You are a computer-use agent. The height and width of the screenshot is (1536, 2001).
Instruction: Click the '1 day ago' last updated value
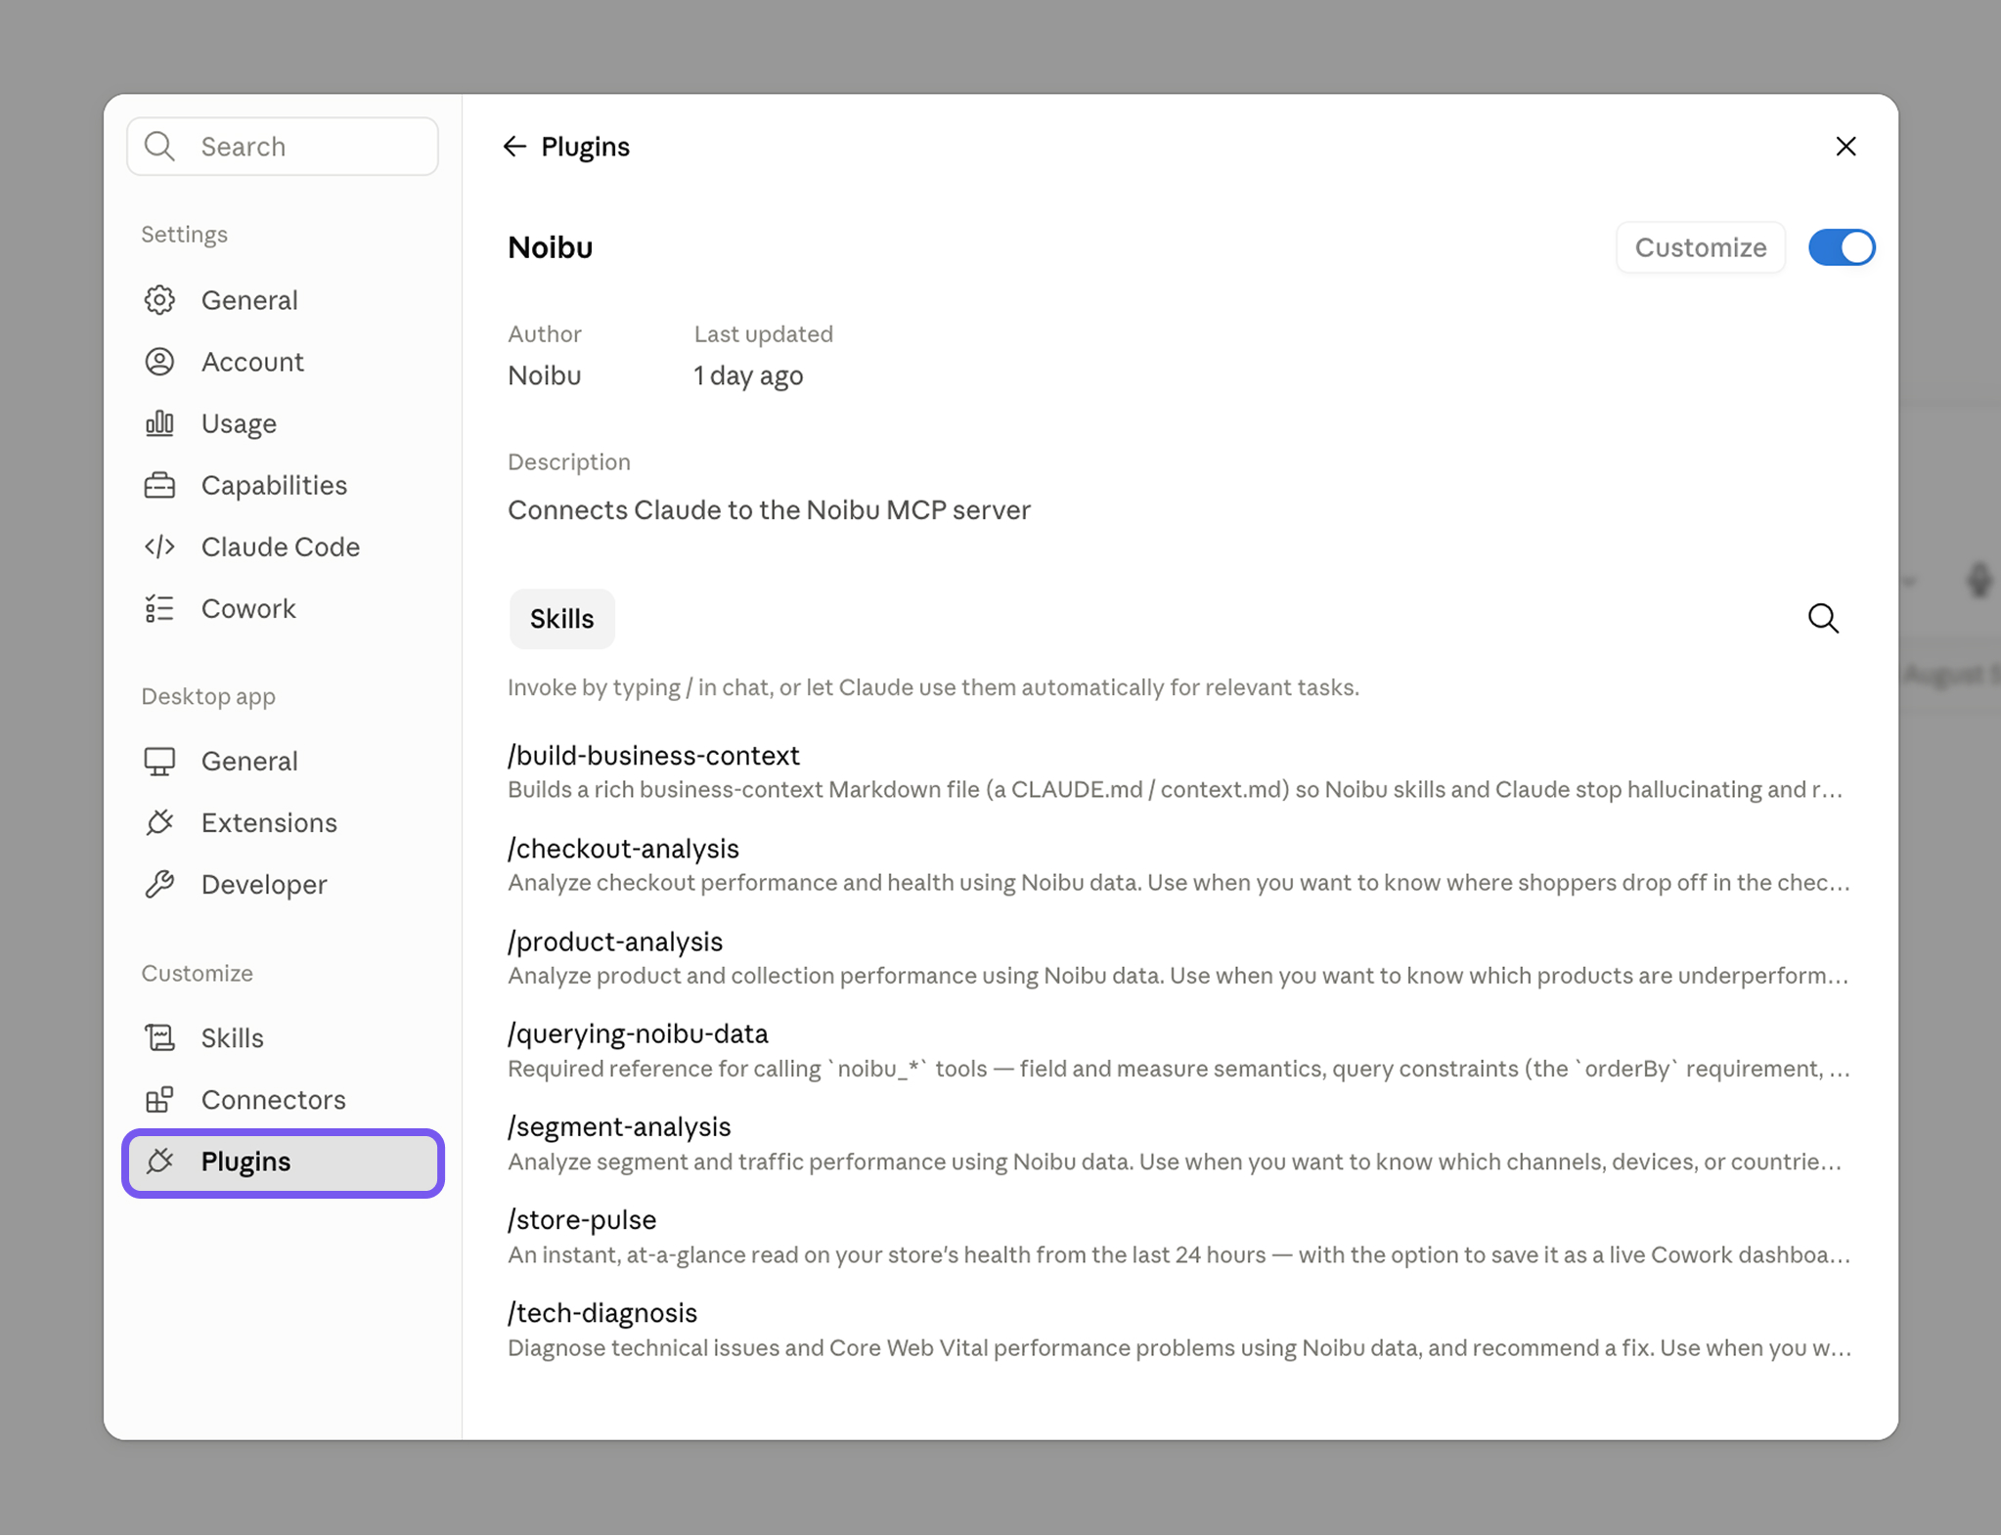tap(748, 375)
